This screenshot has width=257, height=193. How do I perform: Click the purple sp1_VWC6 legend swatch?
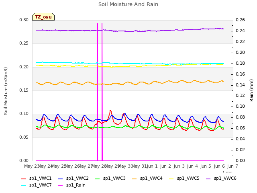[208, 179]
